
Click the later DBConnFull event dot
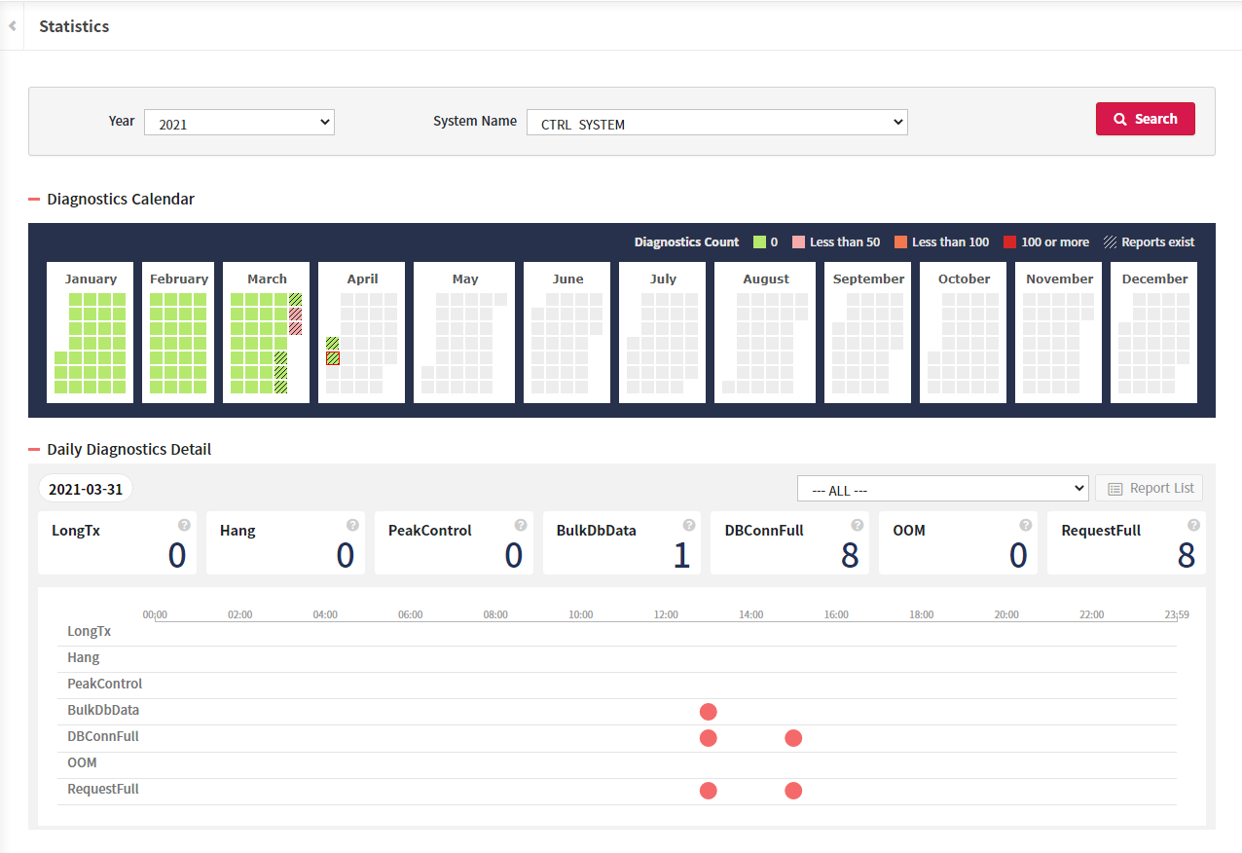pyautogui.click(x=793, y=738)
